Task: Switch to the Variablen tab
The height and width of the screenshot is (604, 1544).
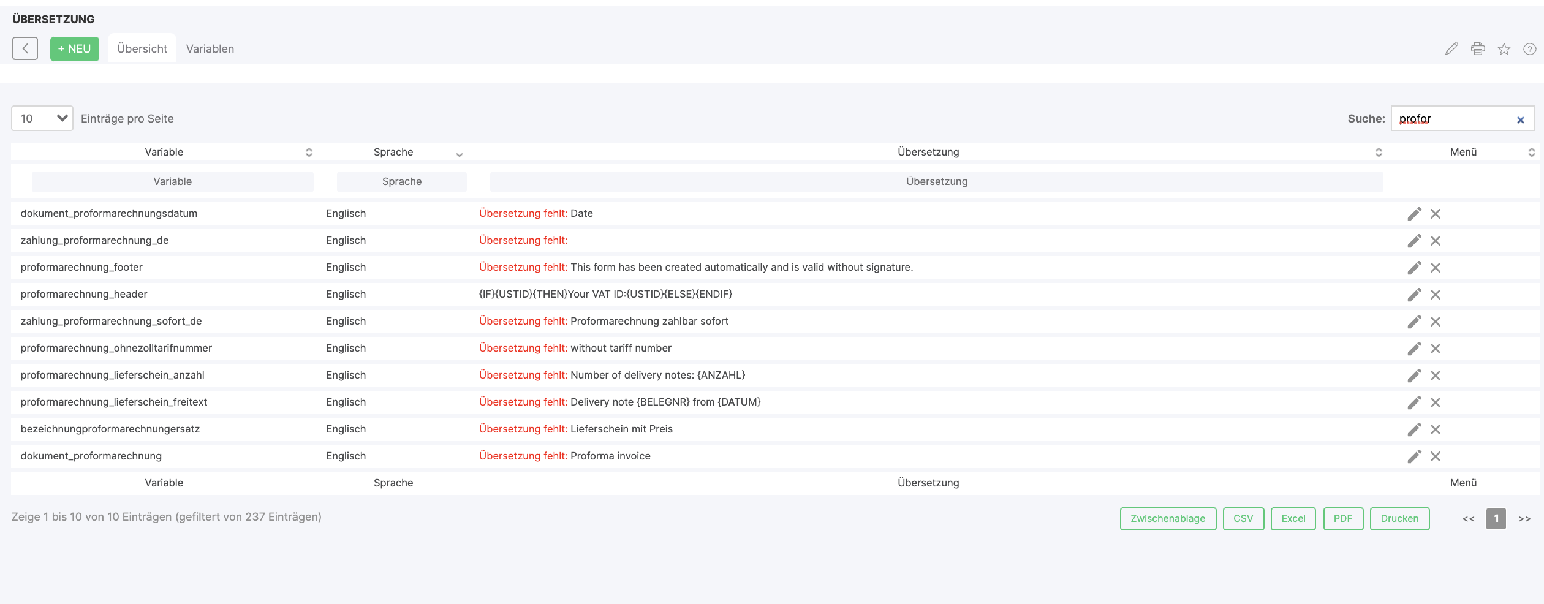Action: 210,49
